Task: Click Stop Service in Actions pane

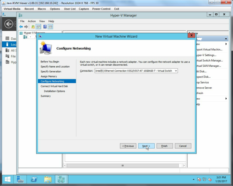Action: [202, 82]
